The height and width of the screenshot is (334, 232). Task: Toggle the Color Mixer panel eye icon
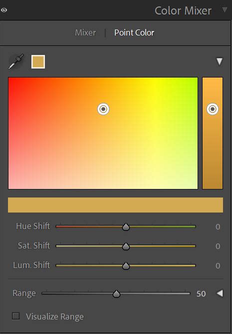click(4, 10)
